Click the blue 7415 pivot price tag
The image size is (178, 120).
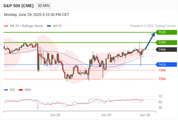pyautogui.click(x=166, y=64)
